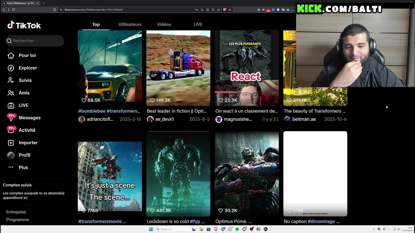Switch to the LIVE results tab
415x233 pixels.
198,24
